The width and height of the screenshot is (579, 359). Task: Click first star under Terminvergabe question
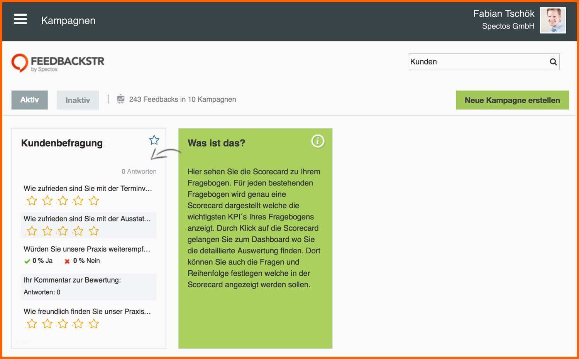pos(32,201)
